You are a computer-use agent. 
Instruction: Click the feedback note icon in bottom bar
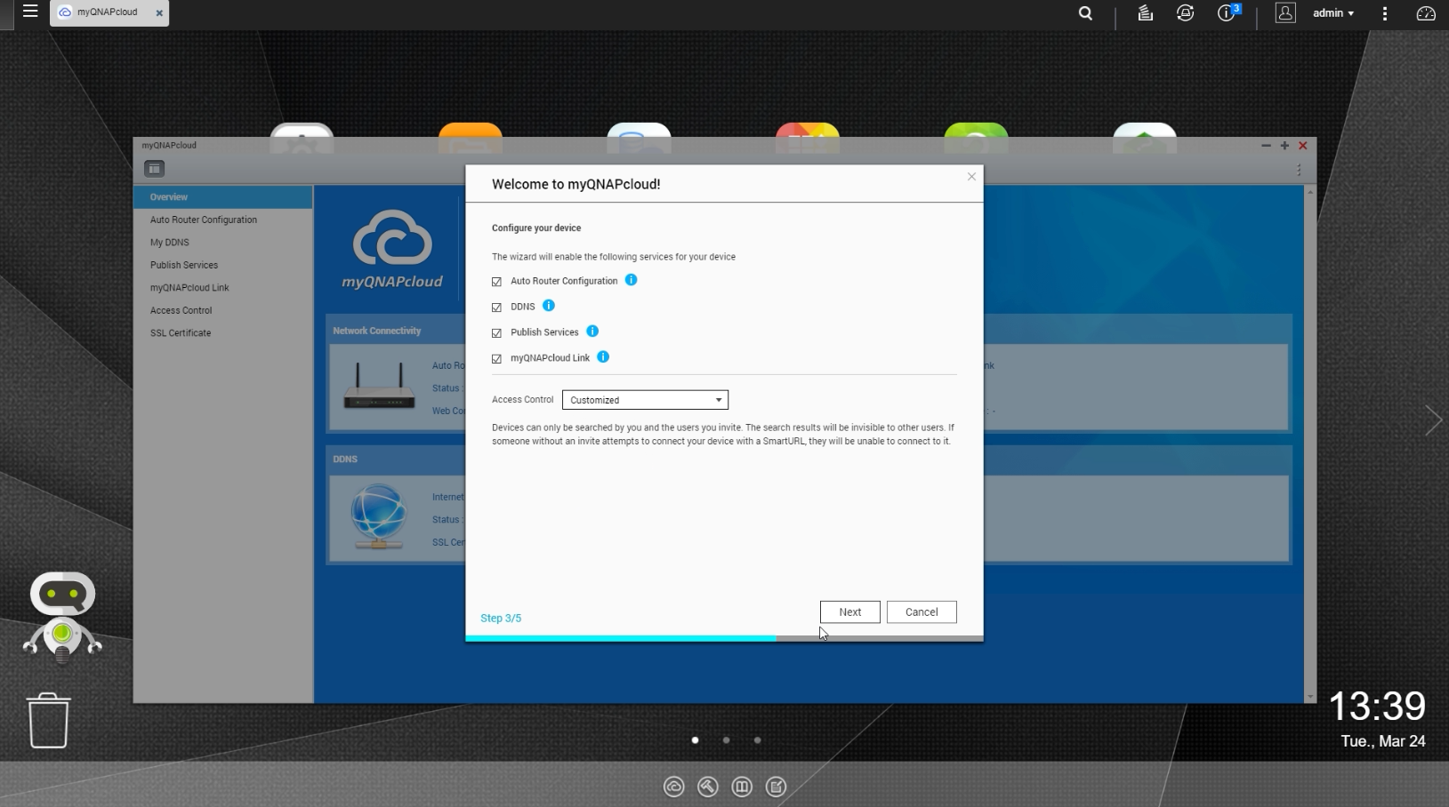(776, 787)
